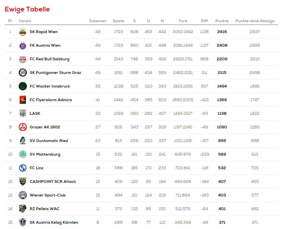Click Austria Wien's unadjusted points 2995
Image resolution: width=283 pixels, height=229 pixels.
tap(255, 45)
